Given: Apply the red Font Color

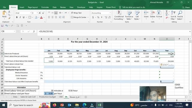Looking at the screenshot, I should 41,17.
